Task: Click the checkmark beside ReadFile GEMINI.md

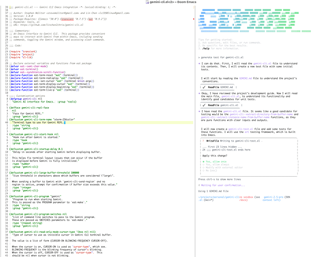Action: (x=204, y=87)
